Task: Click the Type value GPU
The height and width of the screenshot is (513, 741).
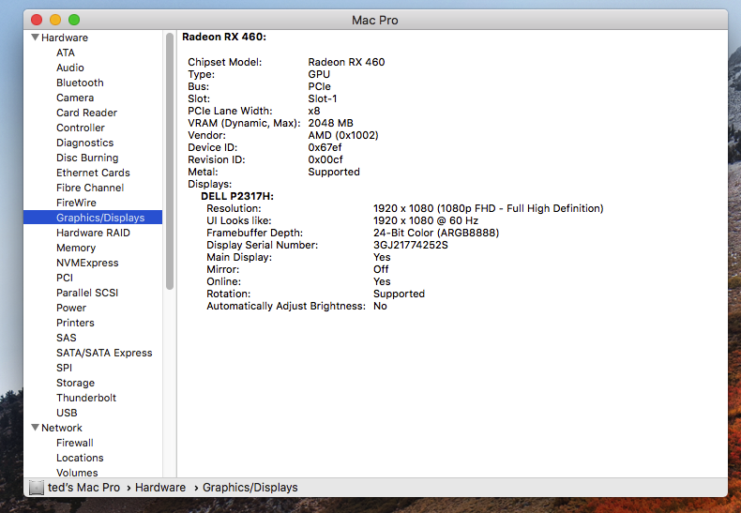Action: (x=319, y=74)
